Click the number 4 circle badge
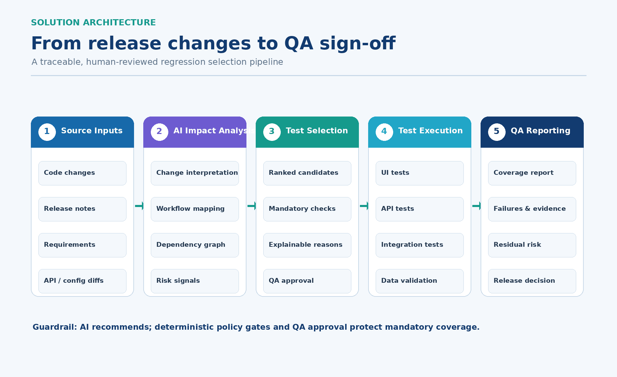This screenshot has width=617, height=377. pos(384,132)
